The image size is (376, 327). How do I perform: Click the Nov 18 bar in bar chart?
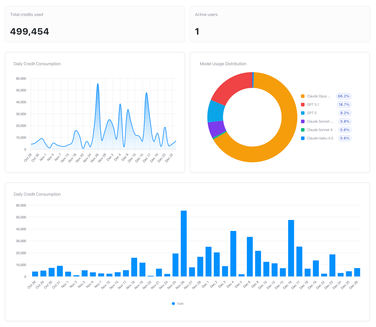click(134, 267)
